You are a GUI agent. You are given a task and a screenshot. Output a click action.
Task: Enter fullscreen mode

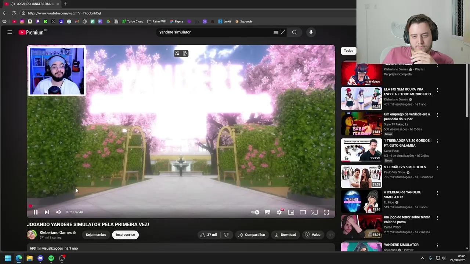pyautogui.click(x=326, y=212)
